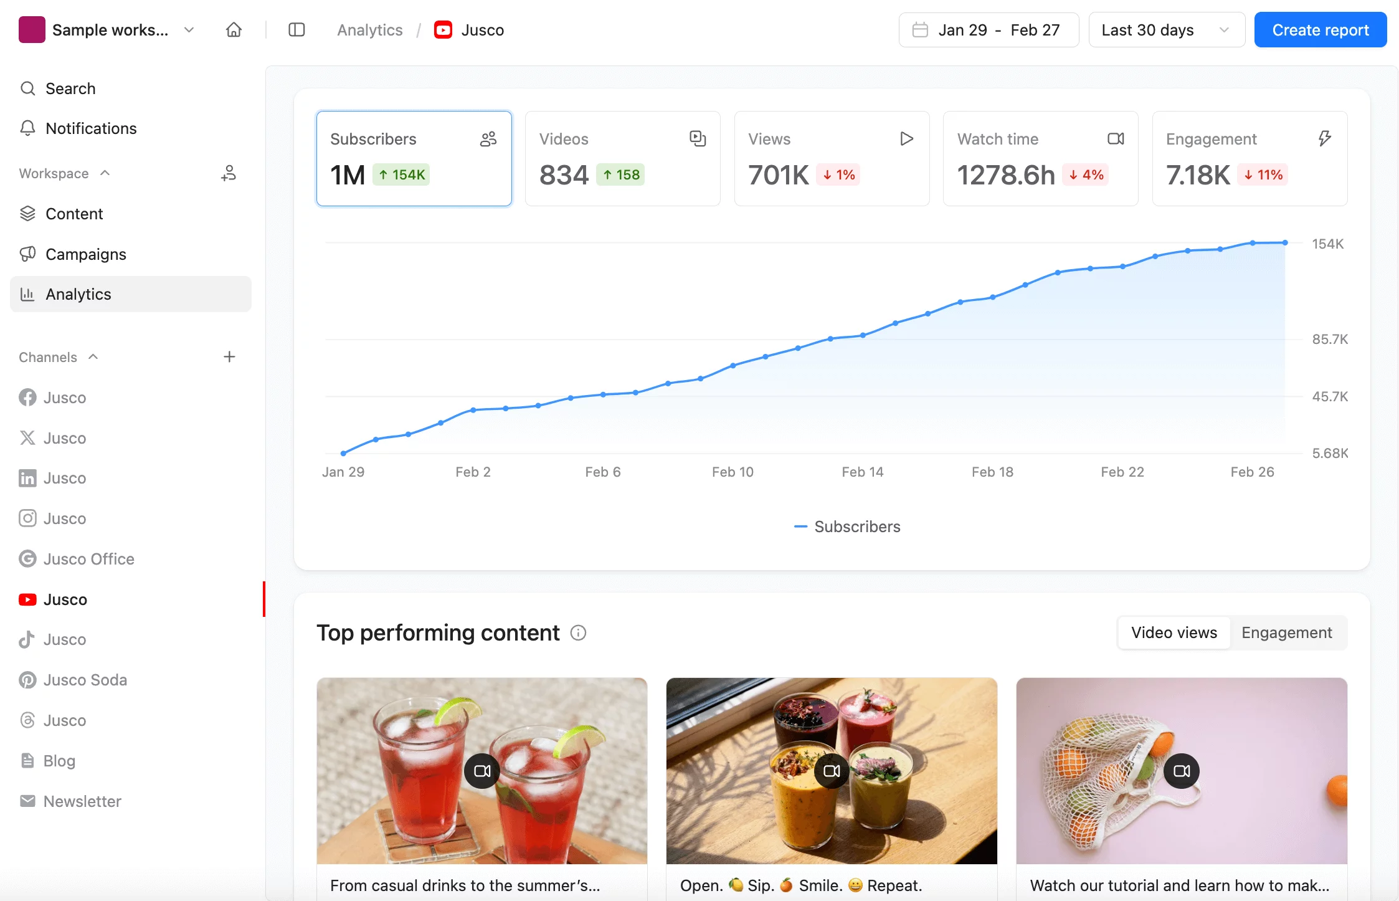Screen dimensions: 1399x901
Task: Click the 'From casual drinks to the summer's' caption
Action: click(465, 885)
